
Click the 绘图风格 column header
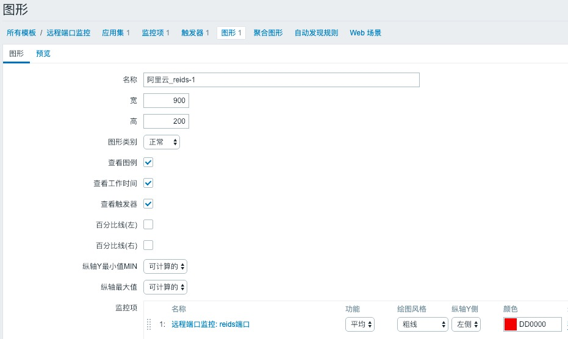(x=411, y=309)
